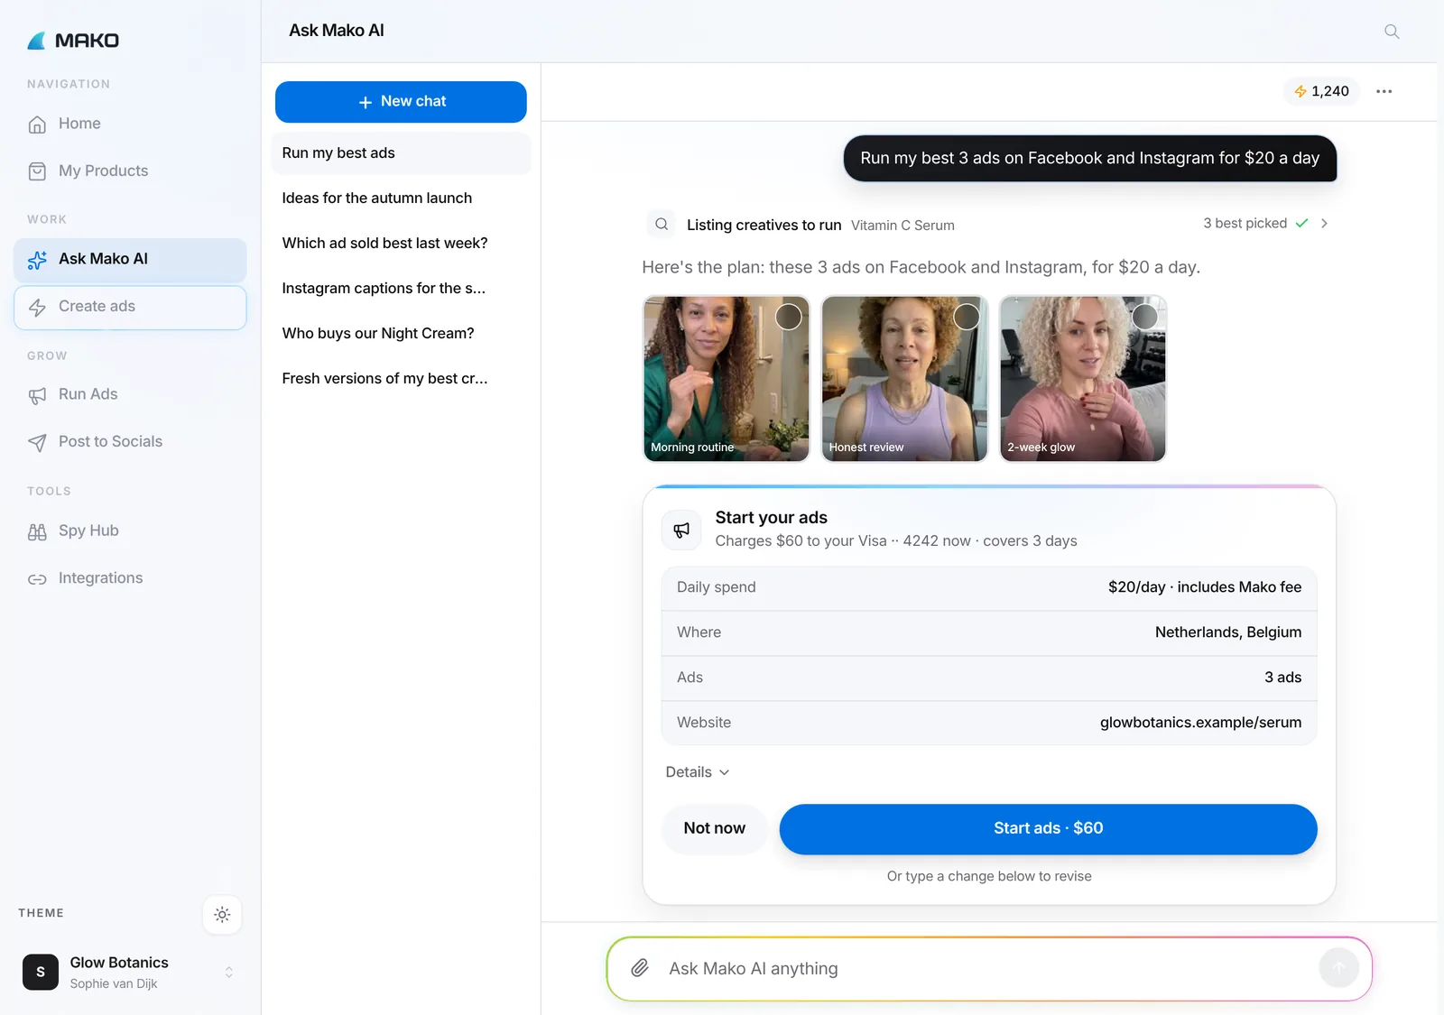The image size is (1444, 1015).
Task: Click the Mako logo
Action: coord(73,41)
